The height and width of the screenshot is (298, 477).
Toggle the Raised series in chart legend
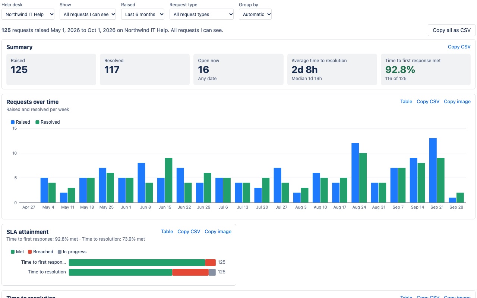point(20,122)
